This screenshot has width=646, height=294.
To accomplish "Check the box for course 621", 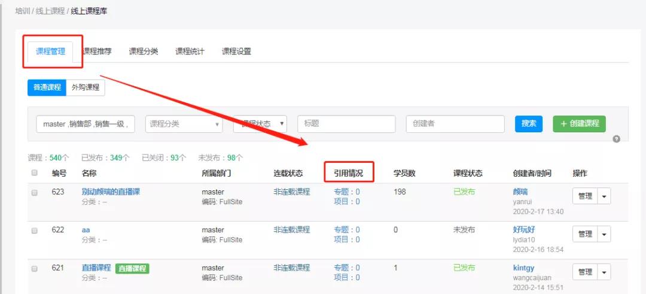I will coord(35,268).
